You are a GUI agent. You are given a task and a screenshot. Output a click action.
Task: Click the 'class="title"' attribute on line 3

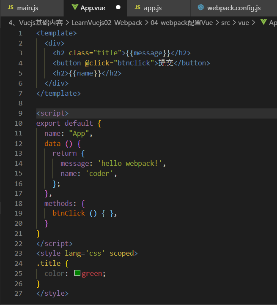tap(95, 53)
